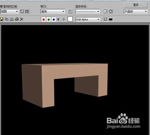This screenshot has width=150, height=135.
Task: Toggle the monochrome gray dot button
Action: click(x=64, y=19)
